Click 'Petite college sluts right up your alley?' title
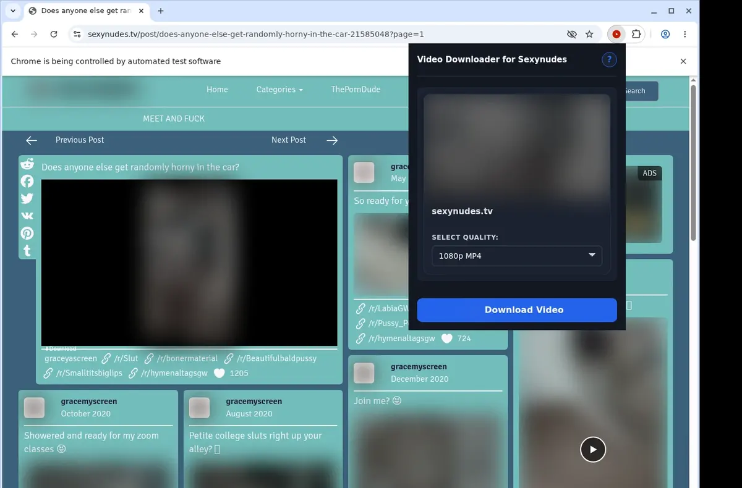 255,442
